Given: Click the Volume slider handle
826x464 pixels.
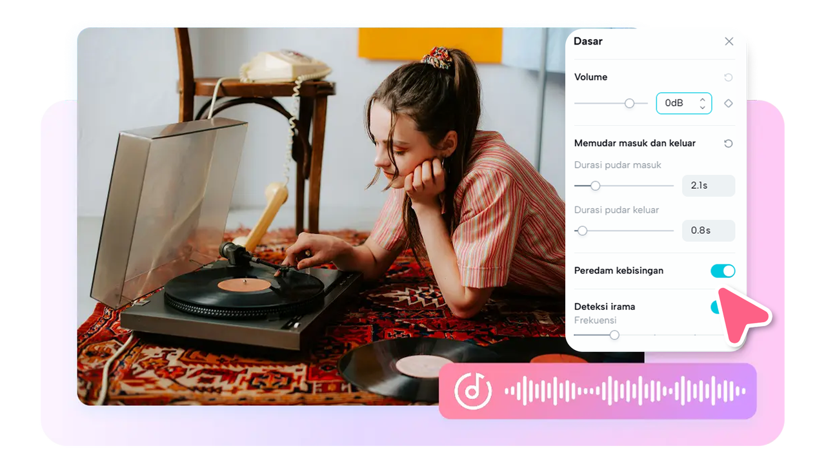Looking at the screenshot, I should [629, 103].
